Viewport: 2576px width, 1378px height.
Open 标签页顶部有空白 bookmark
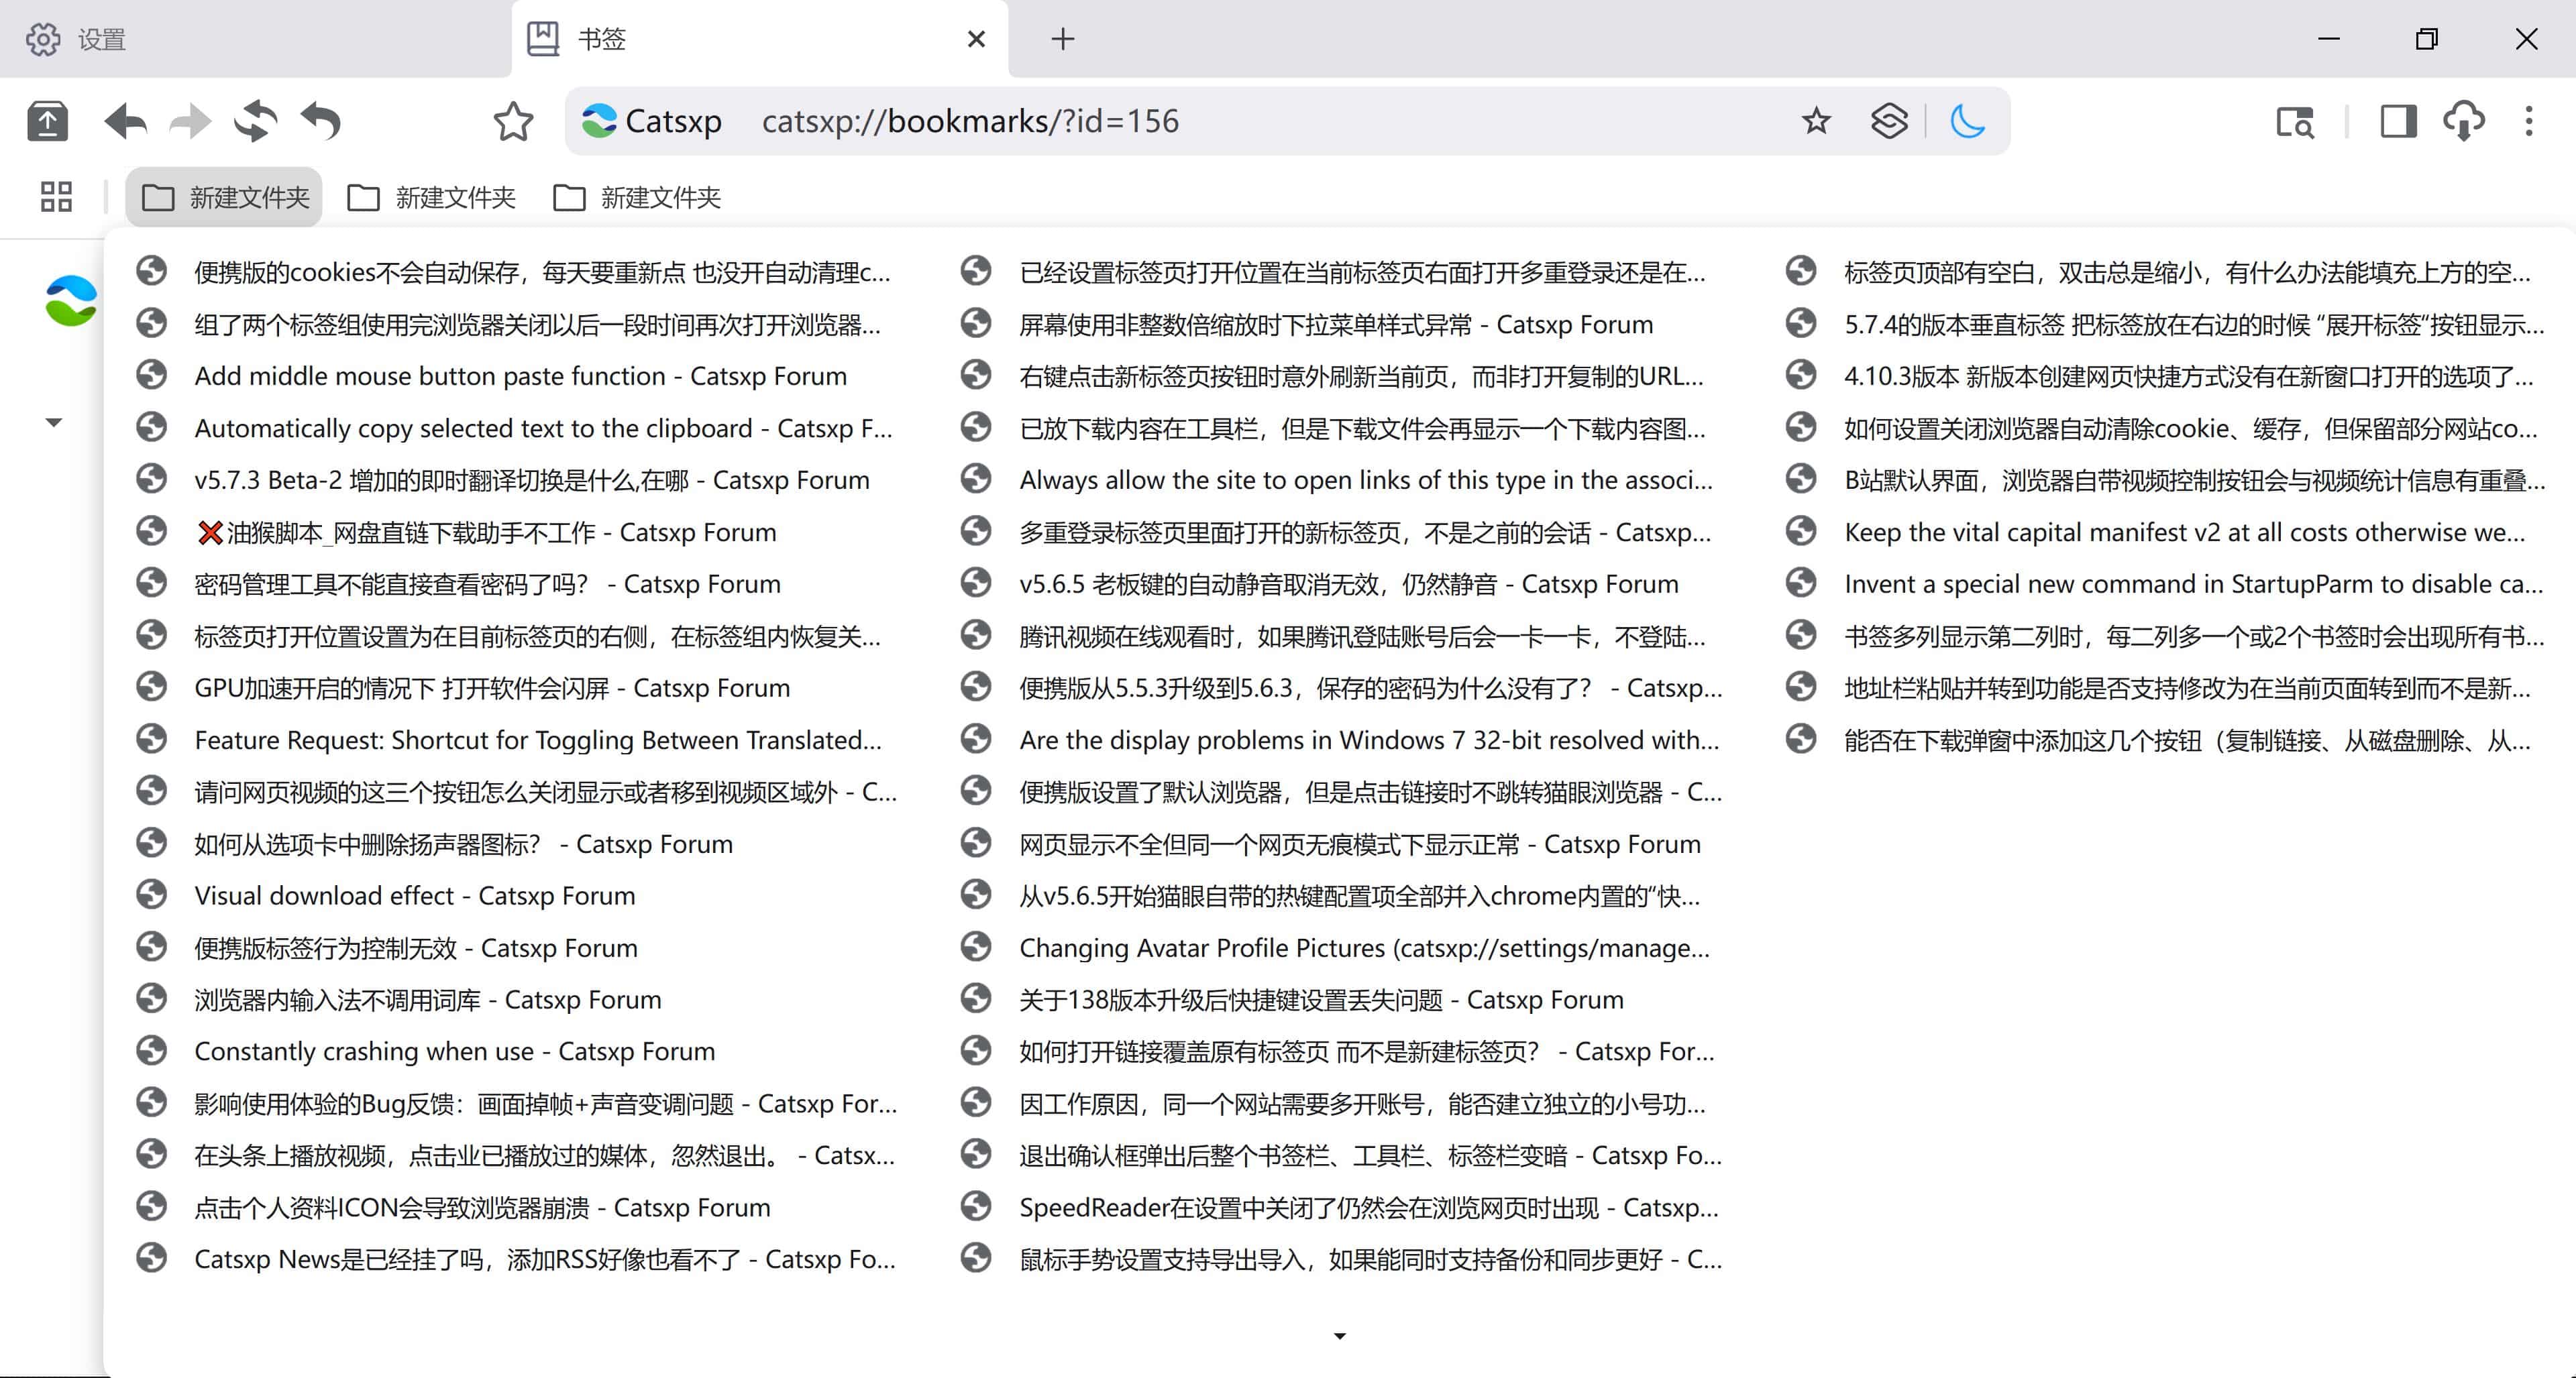point(2165,273)
